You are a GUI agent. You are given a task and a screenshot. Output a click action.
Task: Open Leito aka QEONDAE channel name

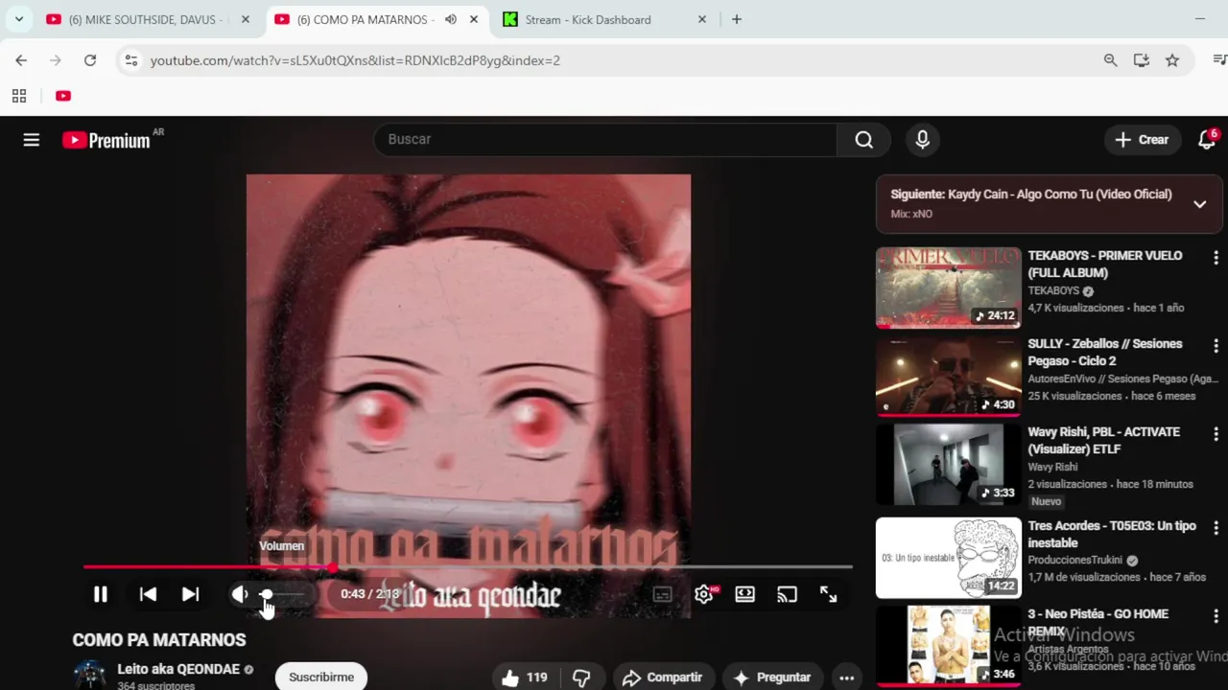pos(178,669)
